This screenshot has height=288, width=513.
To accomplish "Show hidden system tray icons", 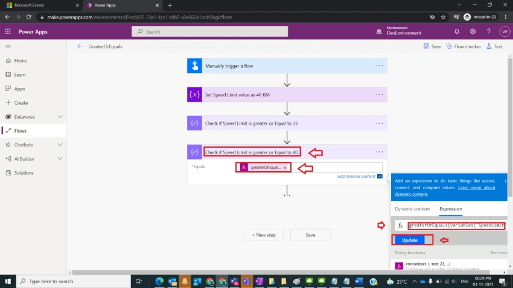I will [415, 281].
